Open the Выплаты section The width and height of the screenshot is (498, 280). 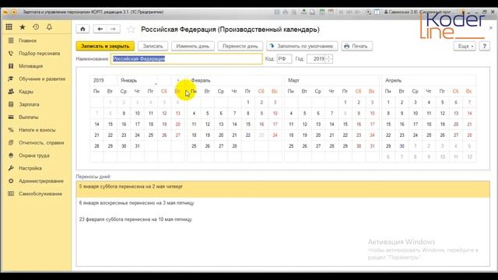tap(28, 117)
